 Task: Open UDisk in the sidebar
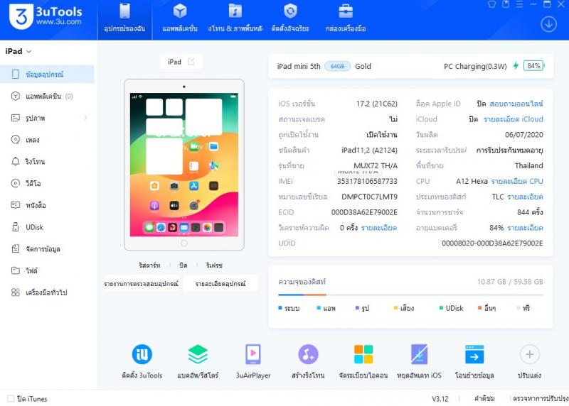click(x=47, y=227)
